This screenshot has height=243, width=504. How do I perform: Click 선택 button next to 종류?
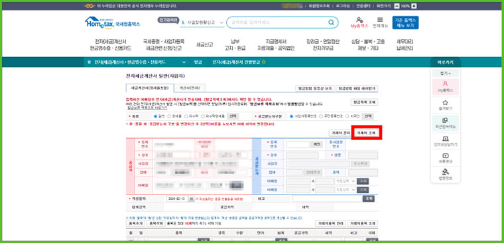pyautogui.click(x=233, y=116)
